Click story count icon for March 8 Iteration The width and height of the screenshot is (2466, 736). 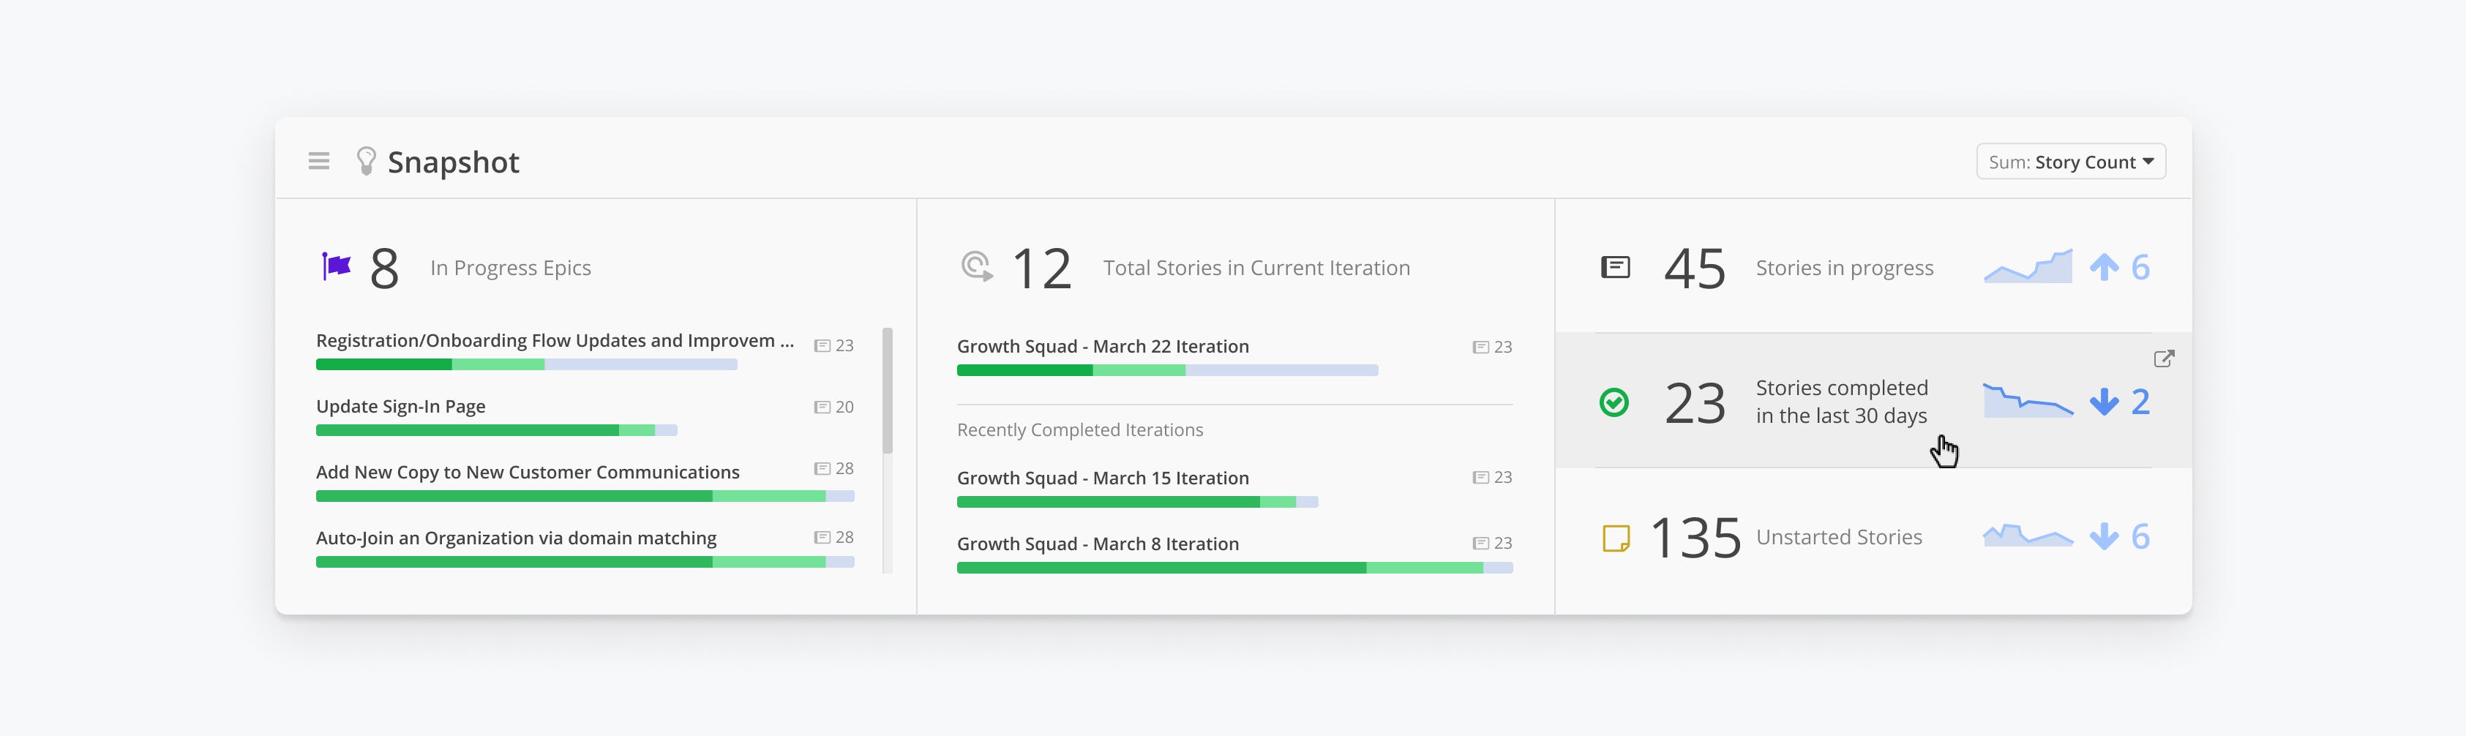click(x=1480, y=544)
